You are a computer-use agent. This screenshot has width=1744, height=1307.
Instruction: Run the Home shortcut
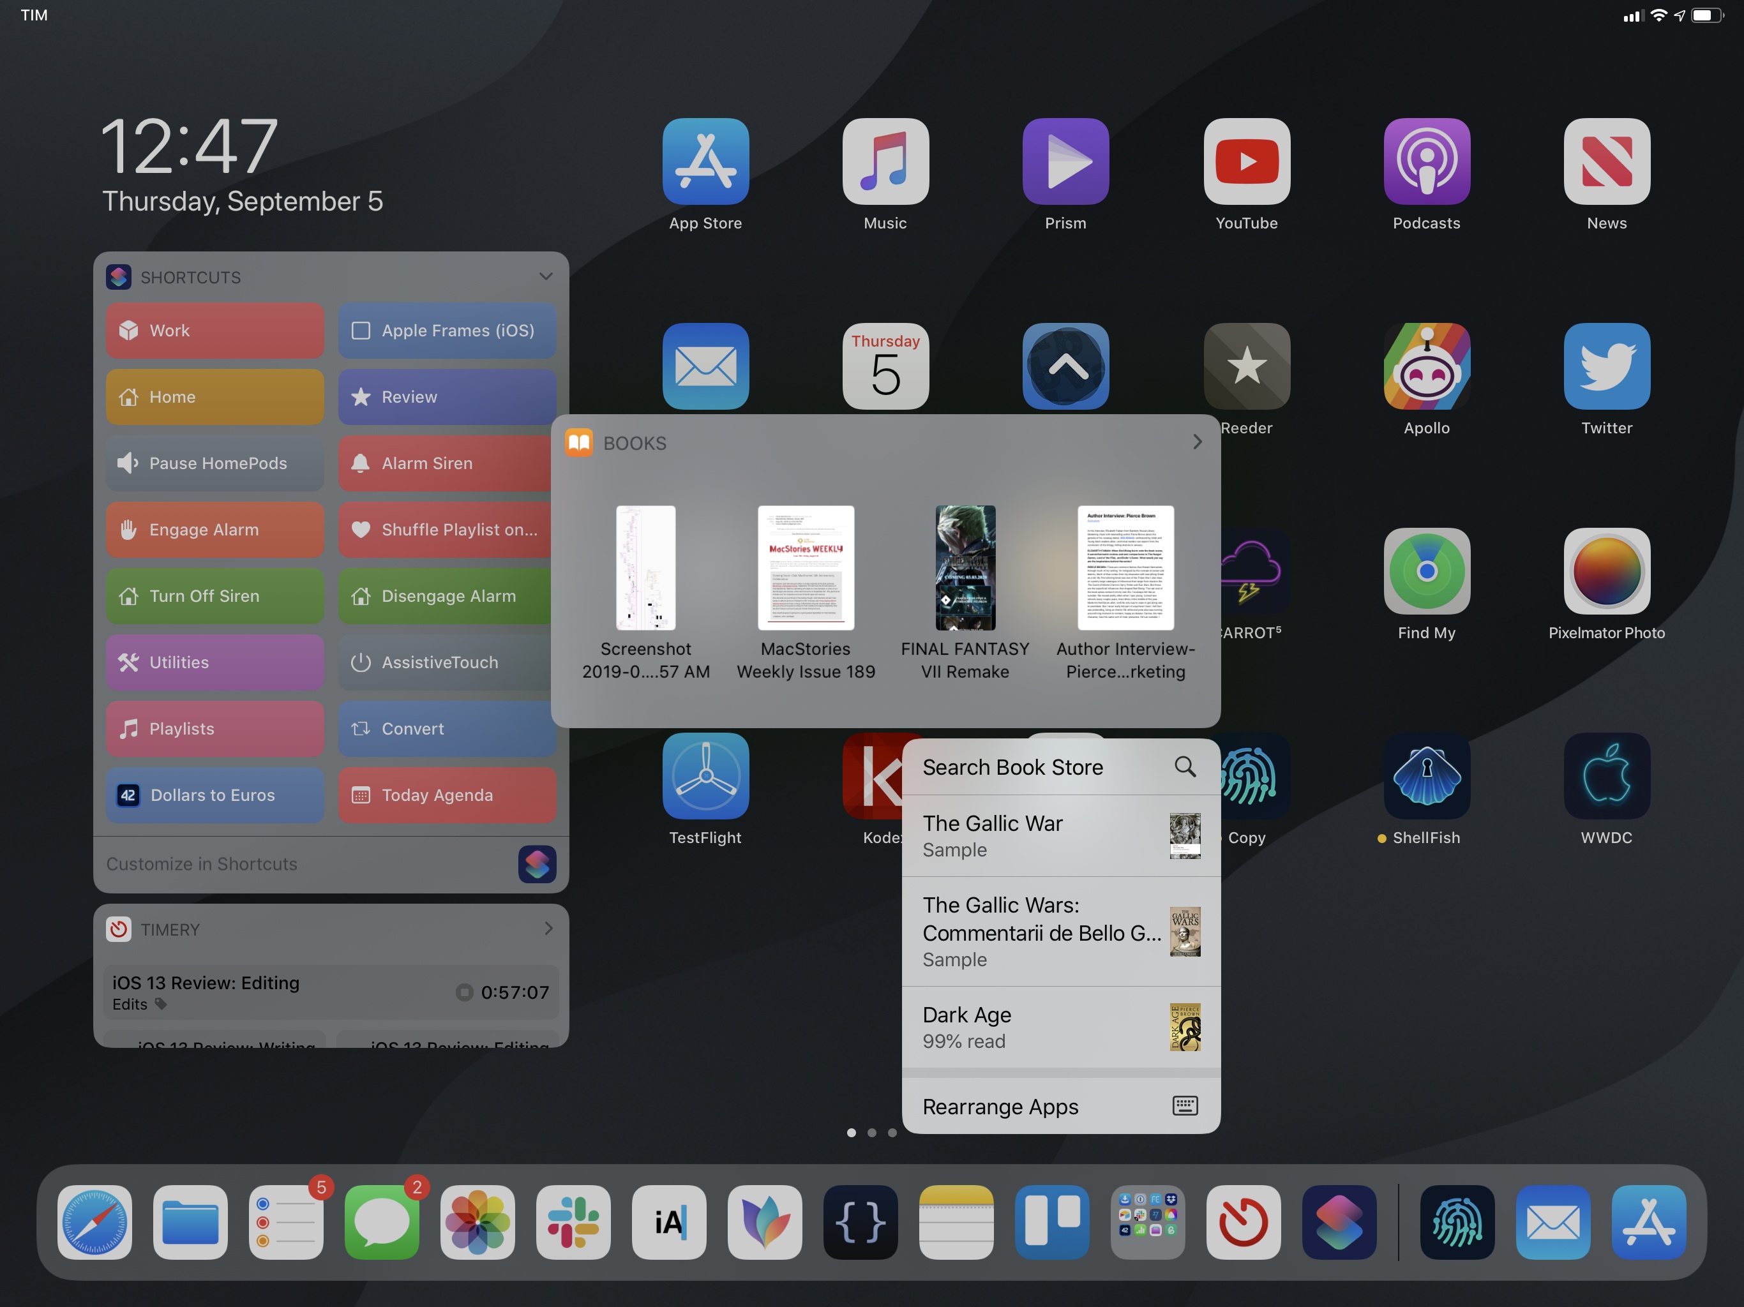(214, 396)
